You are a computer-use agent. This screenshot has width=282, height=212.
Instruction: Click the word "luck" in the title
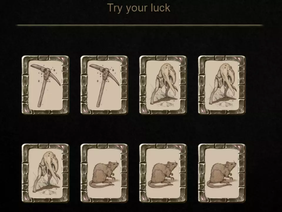[x=161, y=8]
